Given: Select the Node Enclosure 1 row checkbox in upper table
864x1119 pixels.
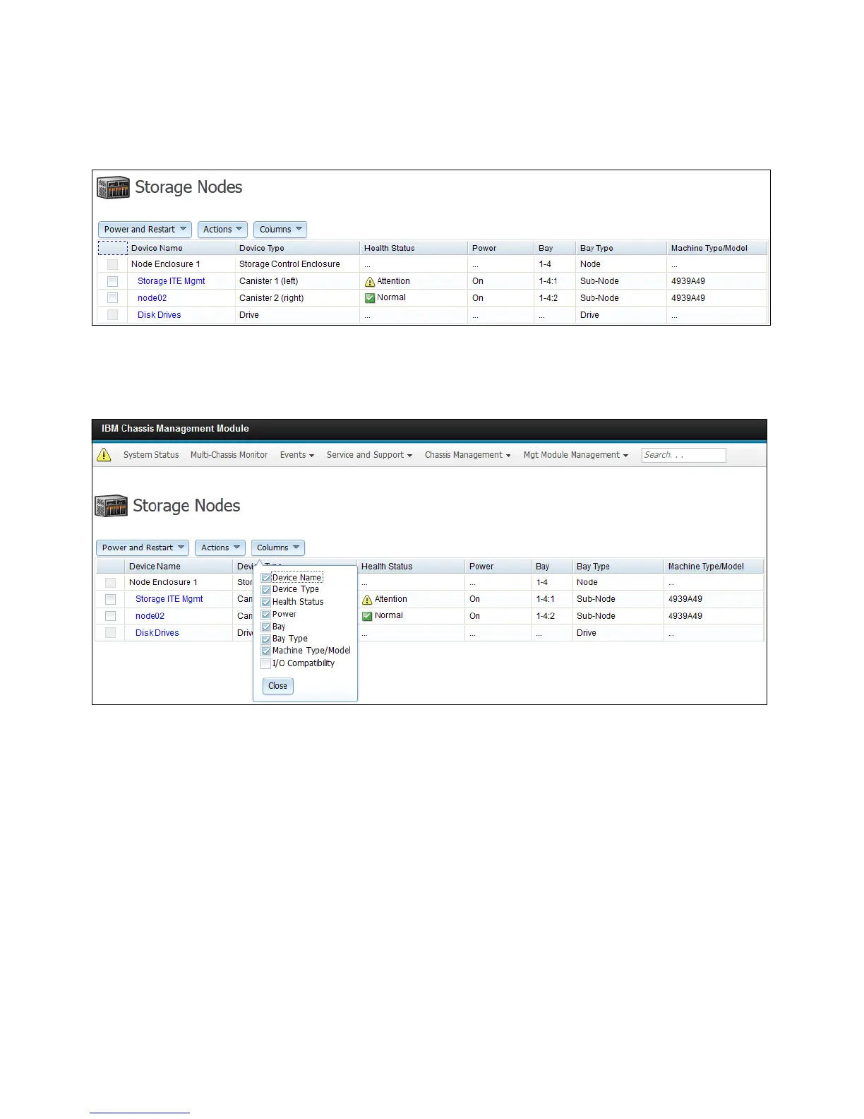Looking at the screenshot, I should click(x=112, y=264).
